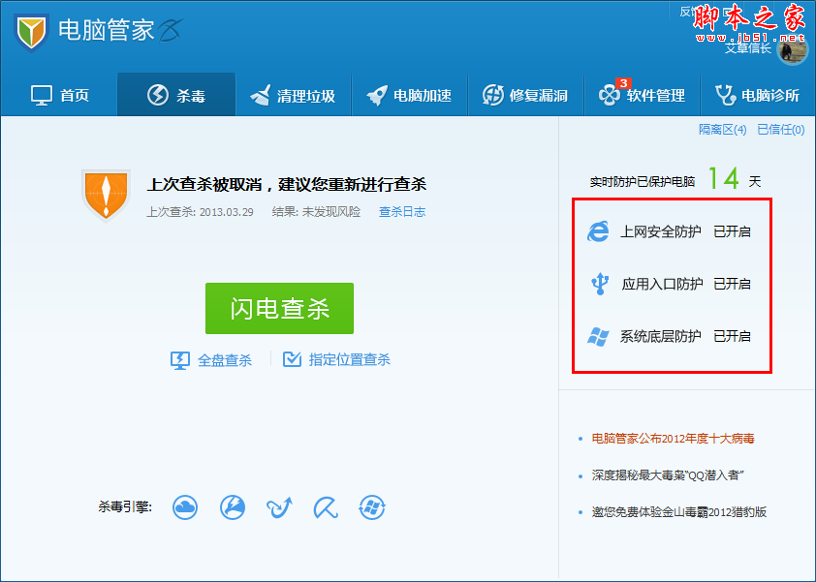The image size is (816, 582).
Task: Click the 应用入口防护 label
Action: (662, 284)
